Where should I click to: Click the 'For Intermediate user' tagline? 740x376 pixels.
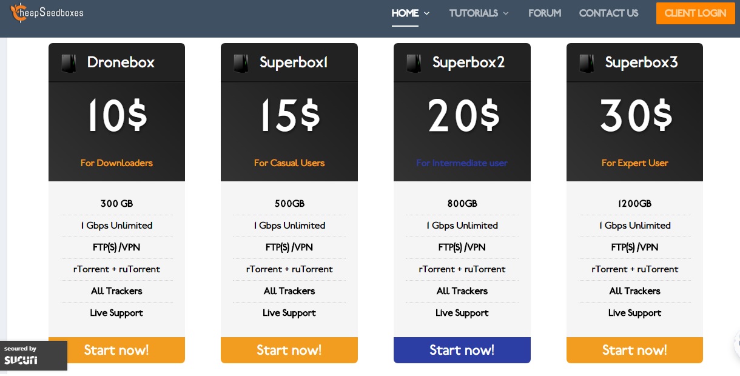(x=462, y=163)
